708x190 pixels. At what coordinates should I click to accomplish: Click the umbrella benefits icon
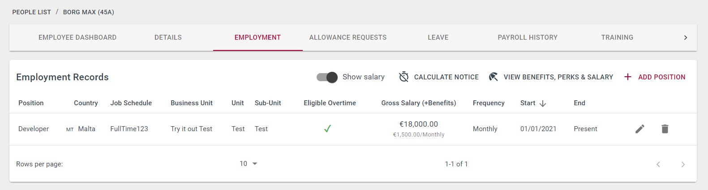coord(493,77)
